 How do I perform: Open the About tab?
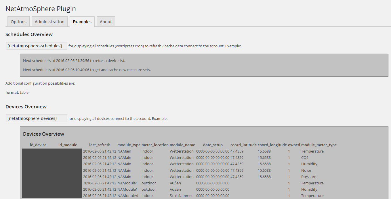tap(106, 22)
